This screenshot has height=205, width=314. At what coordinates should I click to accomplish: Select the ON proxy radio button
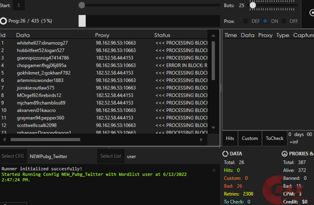click(265, 21)
